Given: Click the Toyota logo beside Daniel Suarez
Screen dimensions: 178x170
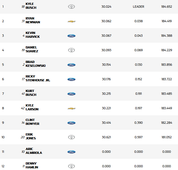Looking at the screenshot, I should tap(71, 50).
